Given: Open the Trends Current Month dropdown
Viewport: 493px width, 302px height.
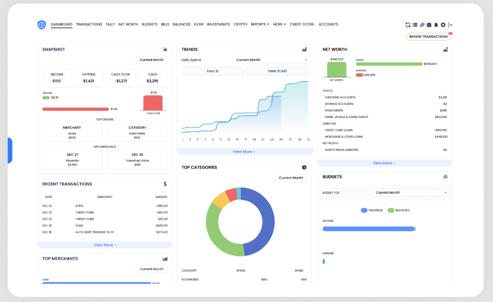Looking at the screenshot, I should [x=272, y=60].
